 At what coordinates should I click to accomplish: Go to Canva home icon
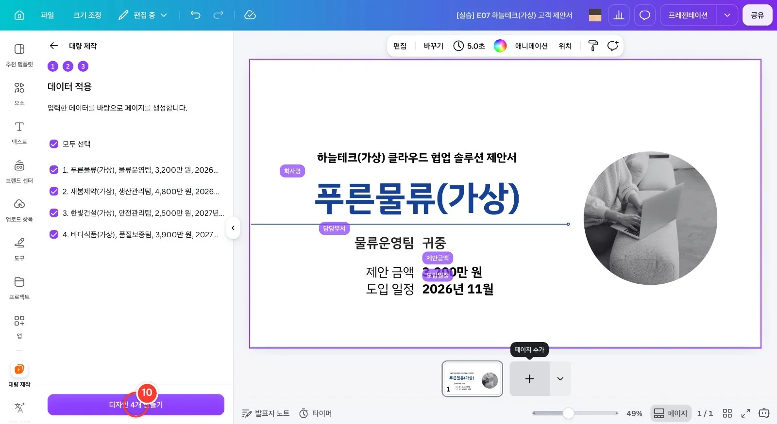pos(19,15)
